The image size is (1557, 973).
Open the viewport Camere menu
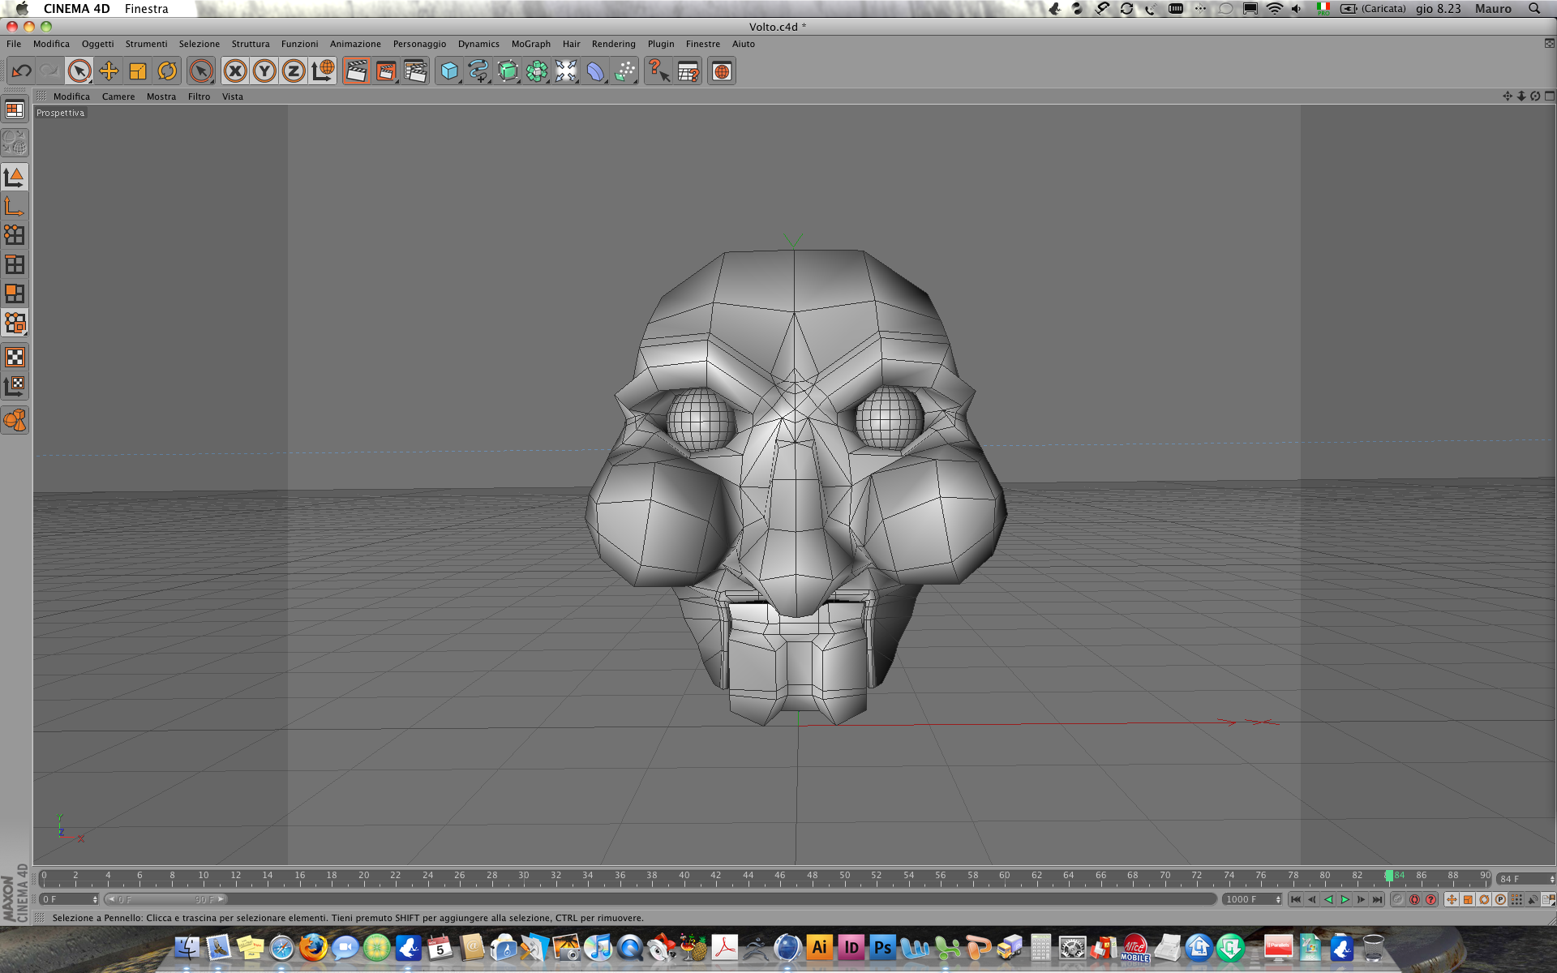tap(118, 96)
